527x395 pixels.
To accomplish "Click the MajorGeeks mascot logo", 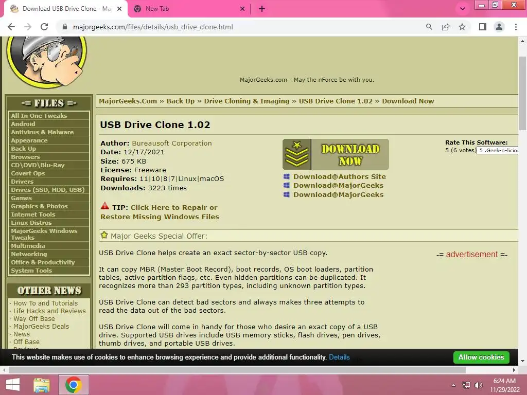I will click(46, 61).
